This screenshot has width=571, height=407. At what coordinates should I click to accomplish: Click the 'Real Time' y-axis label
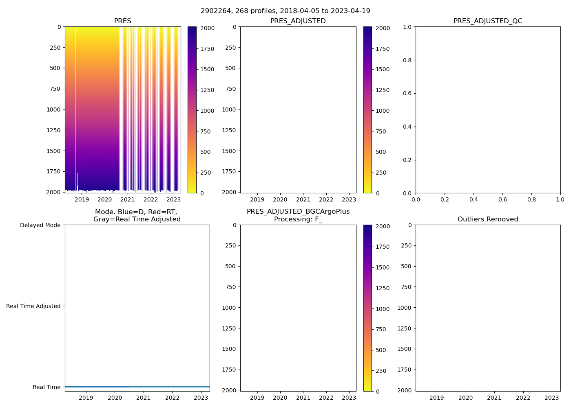46,387
